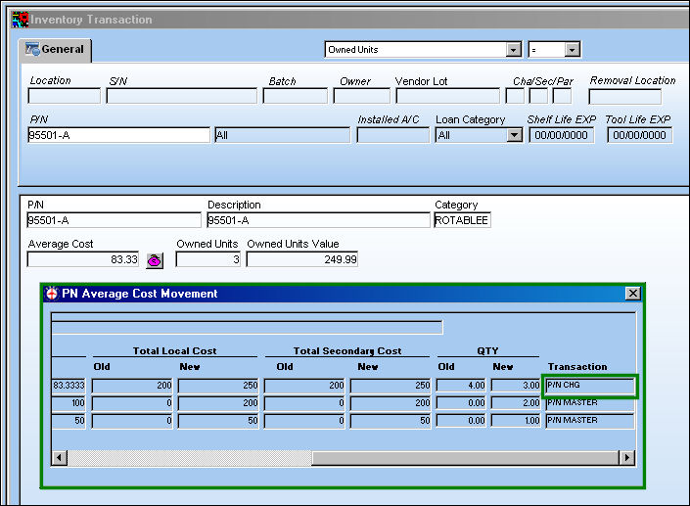Click the All field next to P/N filter
Viewport: 690px width, 506px height.
283,135
